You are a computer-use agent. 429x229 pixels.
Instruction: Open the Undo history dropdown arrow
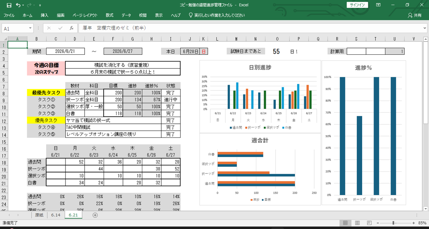[x=23, y=6]
